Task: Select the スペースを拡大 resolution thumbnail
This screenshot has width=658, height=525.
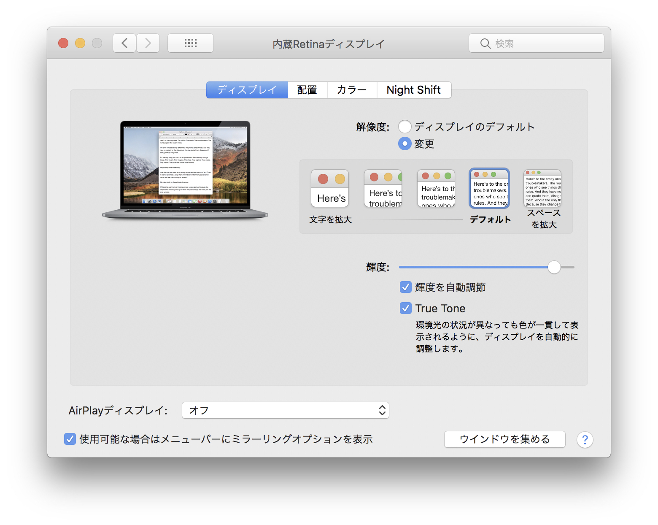Action: (542, 188)
